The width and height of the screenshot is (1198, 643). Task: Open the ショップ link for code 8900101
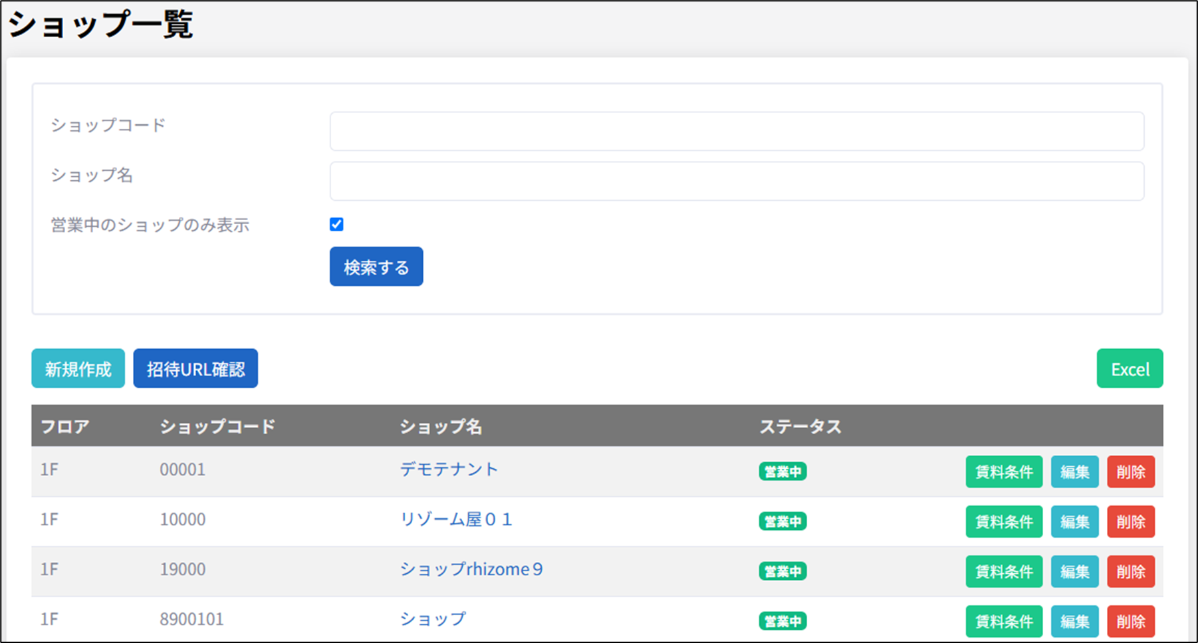[x=433, y=619]
